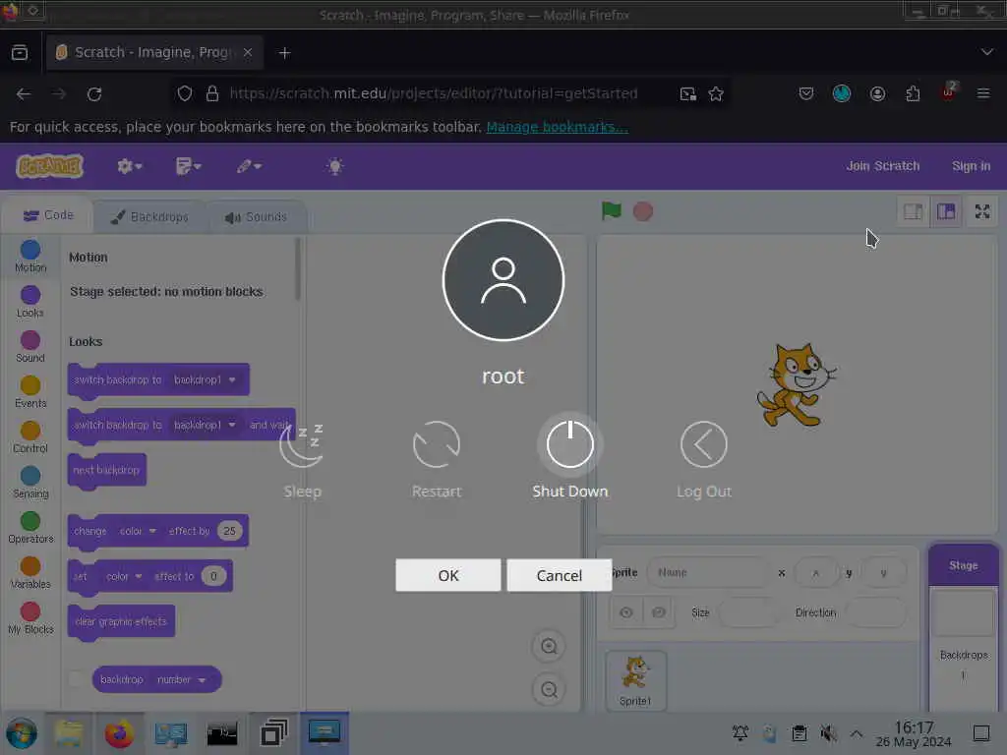Screen dimensions: 1007x755
Task: Open backdrop1 dropdown in switch-and-wait block
Action: (x=205, y=425)
